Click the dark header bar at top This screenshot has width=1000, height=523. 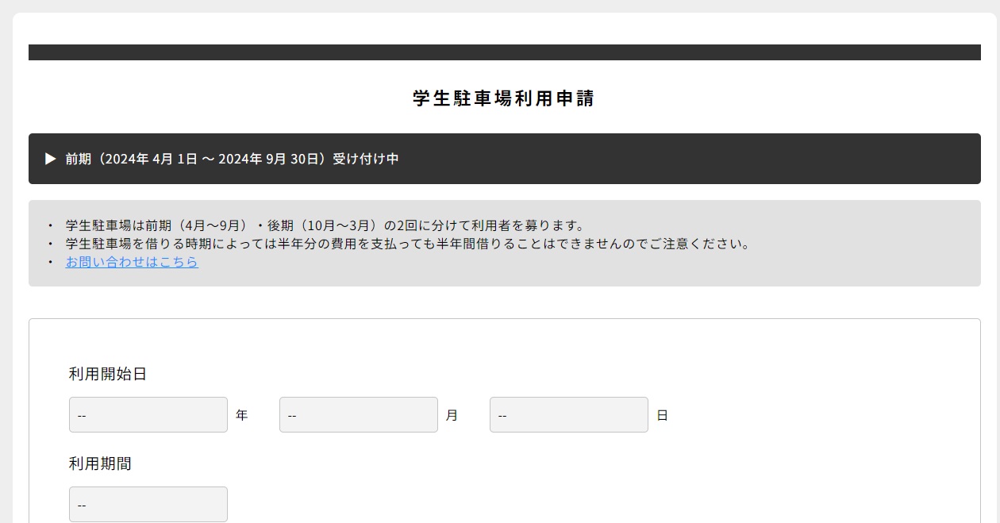[504, 52]
